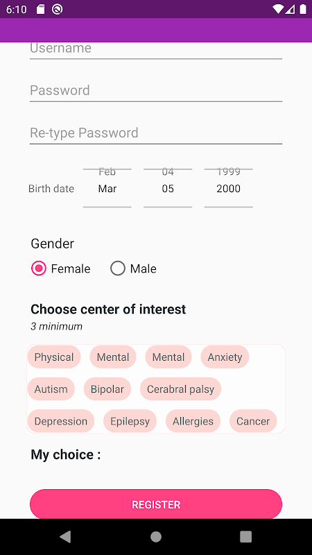Select the Bipolar chip
Viewport: 312px width, 555px height.
tap(107, 389)
